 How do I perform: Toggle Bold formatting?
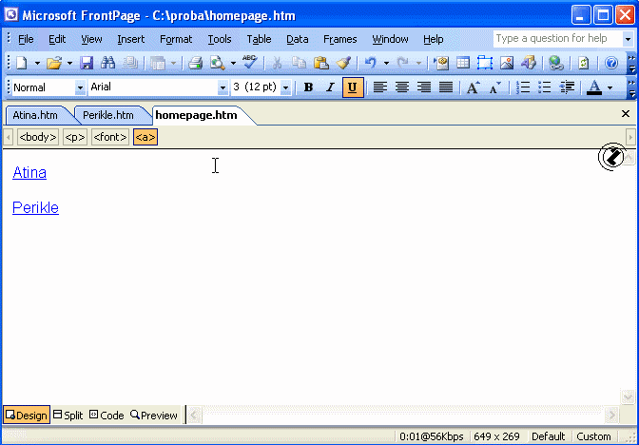[307, 87]
